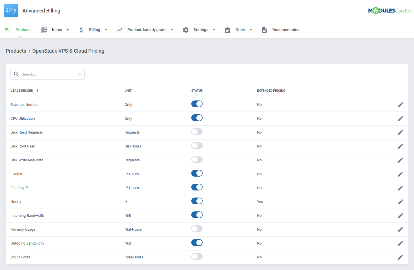This screenshot has width=414, height=270.
Task: Switch to the Documentation menu item
Action: point(286,30)
